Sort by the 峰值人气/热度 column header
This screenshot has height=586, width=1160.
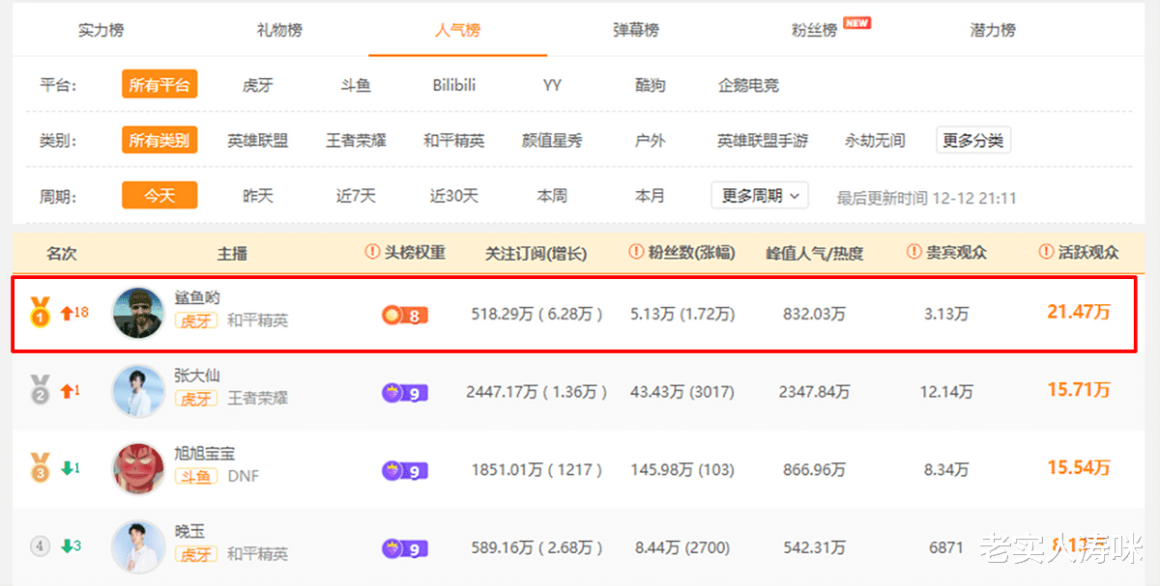click(x=814, y=253)
